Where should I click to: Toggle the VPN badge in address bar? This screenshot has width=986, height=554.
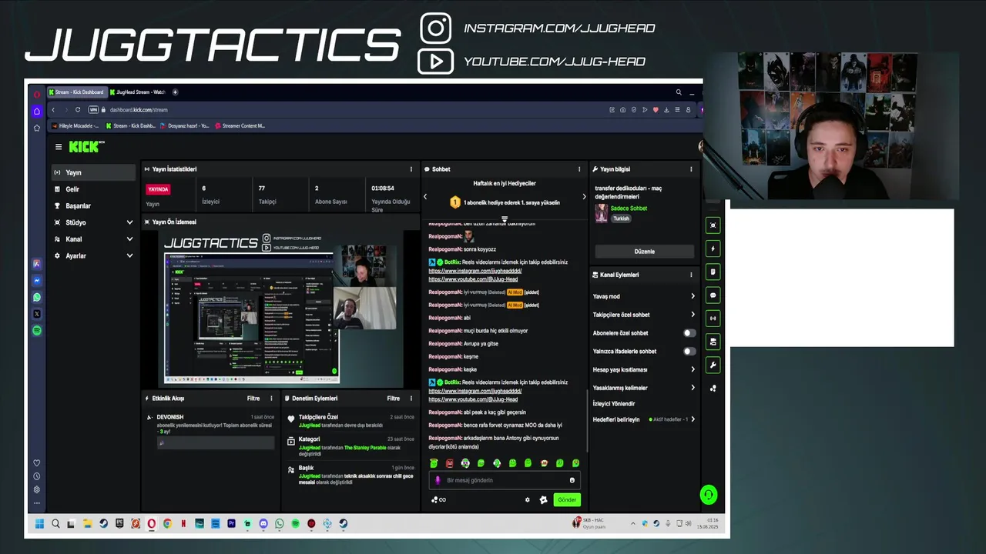click(94, 110)
